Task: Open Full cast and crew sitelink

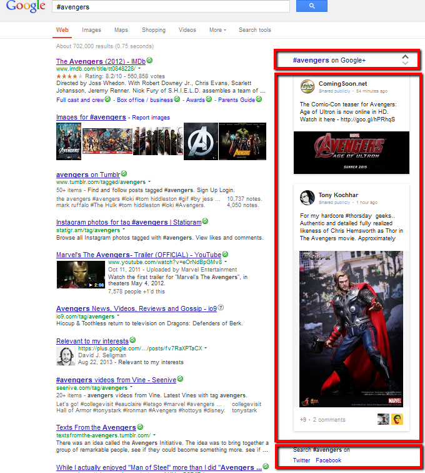Action: 80,100
